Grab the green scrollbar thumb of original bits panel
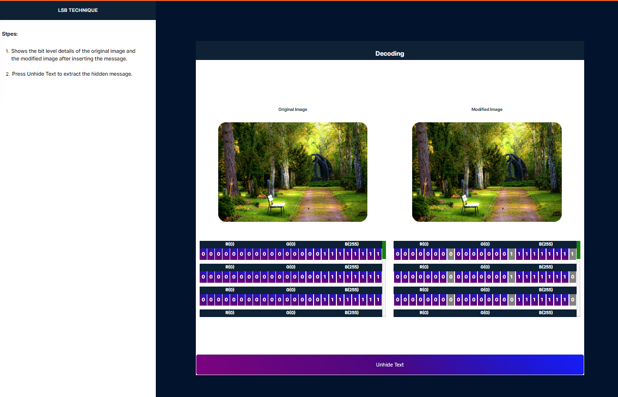The width and height of the screenshot is (618, 397). (x=384, y=250)
